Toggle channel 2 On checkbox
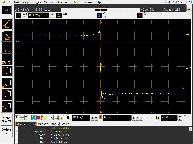This screenshot has height=144, width=193. [64, 17]
